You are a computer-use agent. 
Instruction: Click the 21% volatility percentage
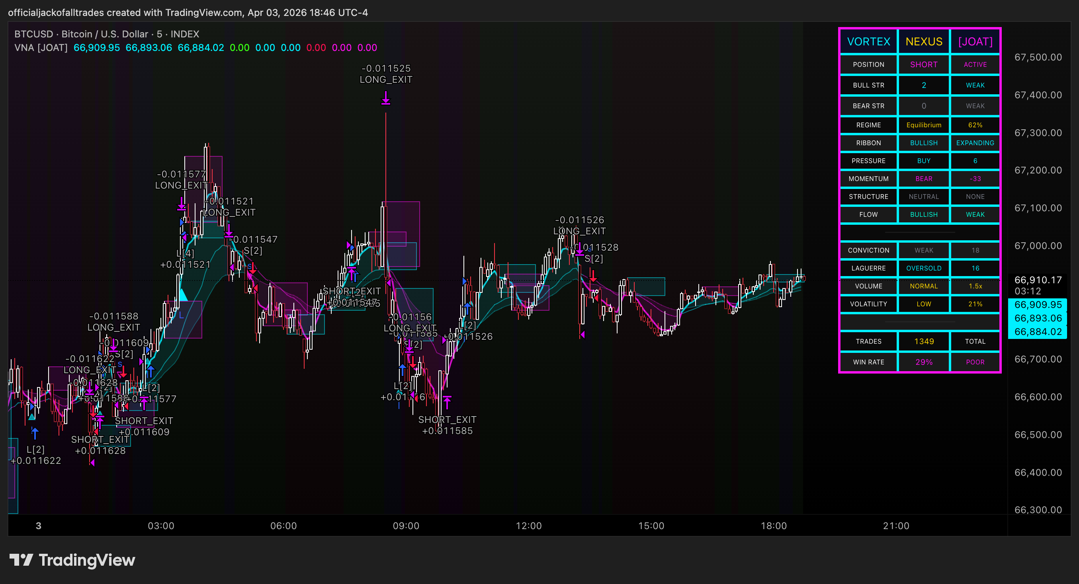(975, 304)
